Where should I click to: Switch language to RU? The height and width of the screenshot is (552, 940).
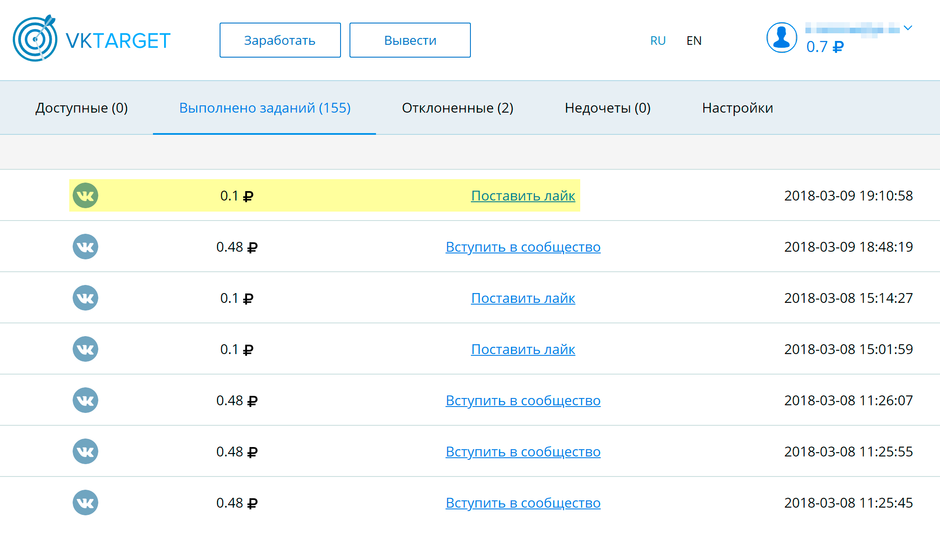click(658, 41)
